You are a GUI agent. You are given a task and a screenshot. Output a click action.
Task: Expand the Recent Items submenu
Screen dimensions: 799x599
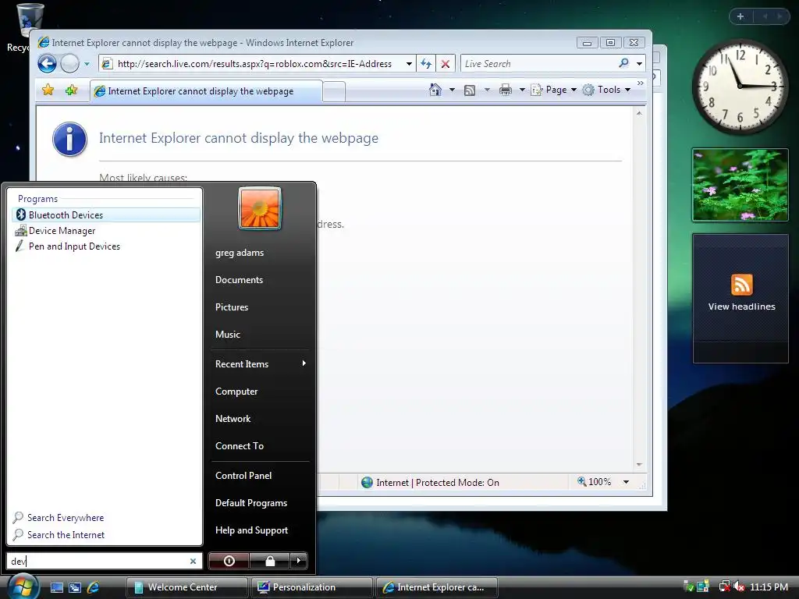pyautogui.click(x=260, y=364)
